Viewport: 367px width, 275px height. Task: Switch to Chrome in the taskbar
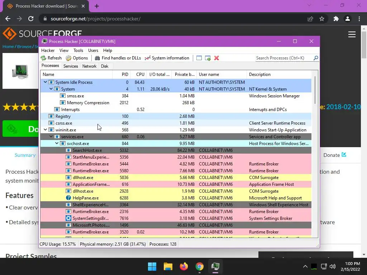(199, 266)
